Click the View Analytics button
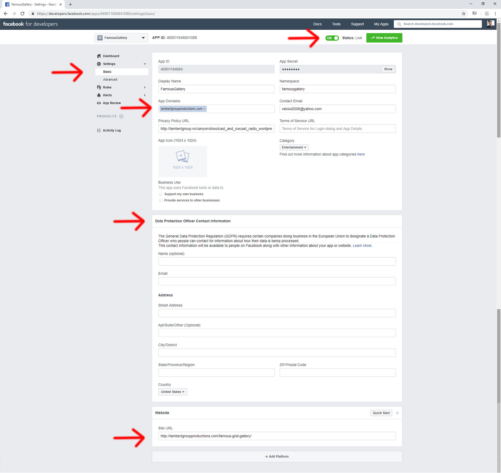501x473 pixels. pos(384,38)
